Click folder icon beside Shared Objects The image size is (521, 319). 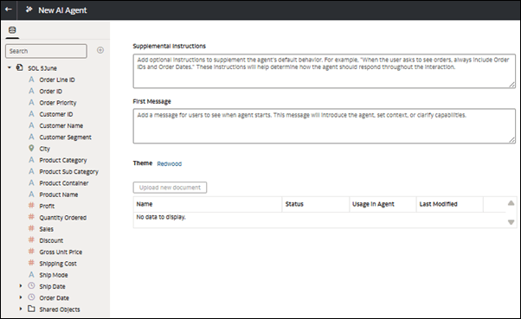(31, 309)
